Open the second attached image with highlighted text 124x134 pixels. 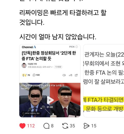(x=104, y=81)
